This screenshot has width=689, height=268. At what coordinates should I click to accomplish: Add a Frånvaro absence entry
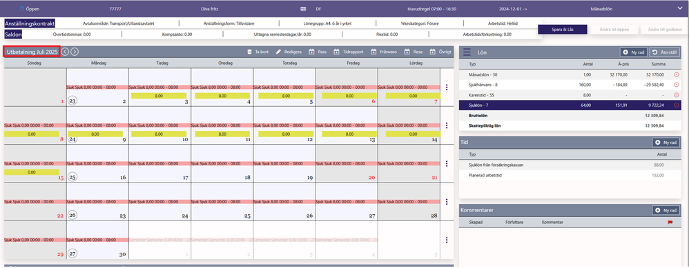pyautogui.click(x=384, y=52)
